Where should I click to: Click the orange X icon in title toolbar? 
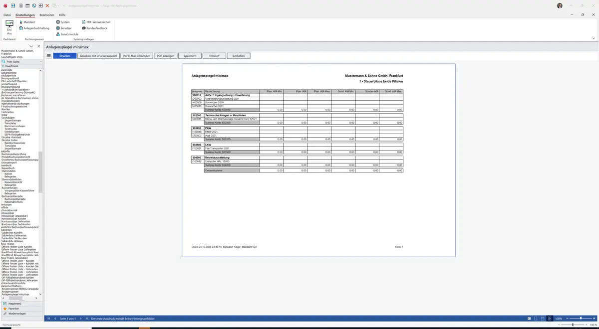click(47, 5)
